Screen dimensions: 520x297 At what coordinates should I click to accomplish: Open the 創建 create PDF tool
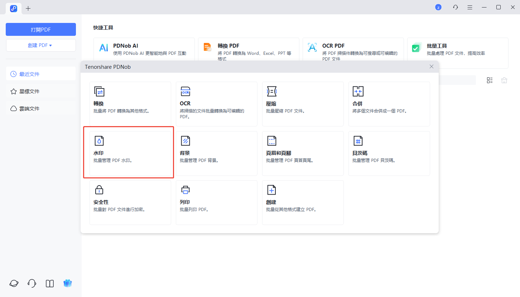[303, 202]
